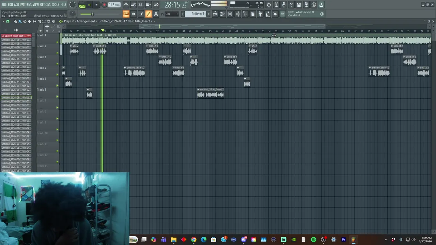The width and height of the screenshot is (436, 245).
Task: Click the download updates icon
Action: 321,5
